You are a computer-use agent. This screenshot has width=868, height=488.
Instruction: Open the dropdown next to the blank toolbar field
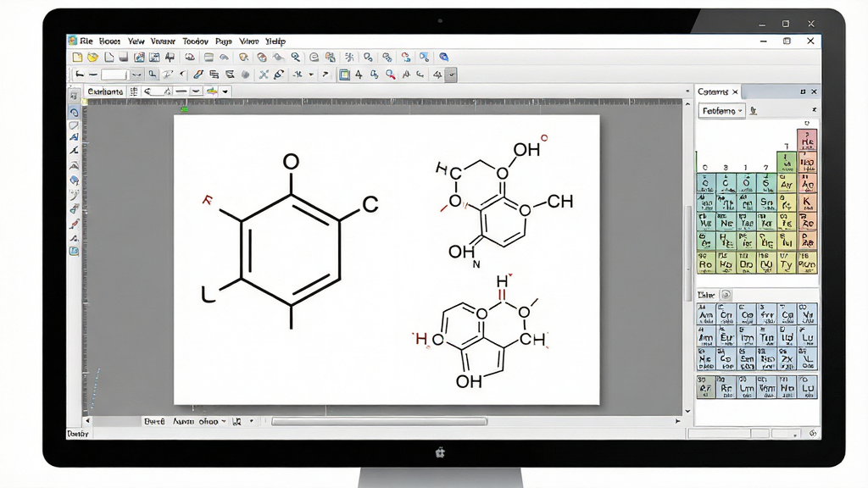[x=136, y=75]
